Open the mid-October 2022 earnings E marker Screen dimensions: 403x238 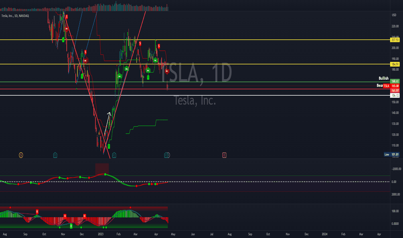(x=55, y=155)
